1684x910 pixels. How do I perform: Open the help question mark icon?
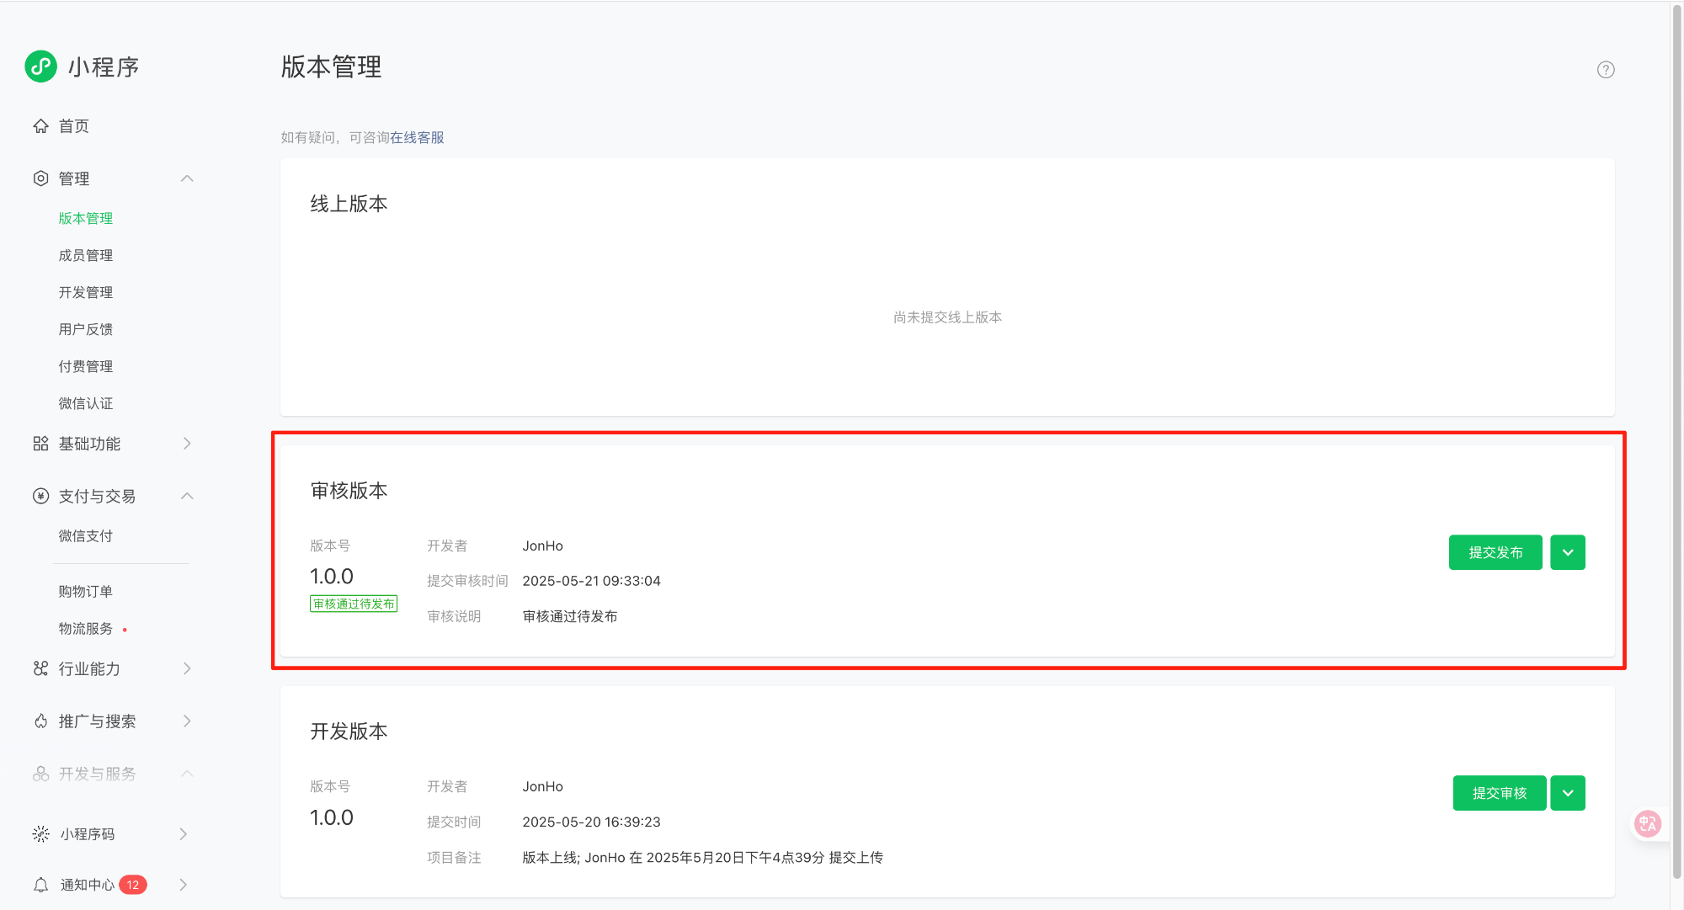(x=1606, y=70)
